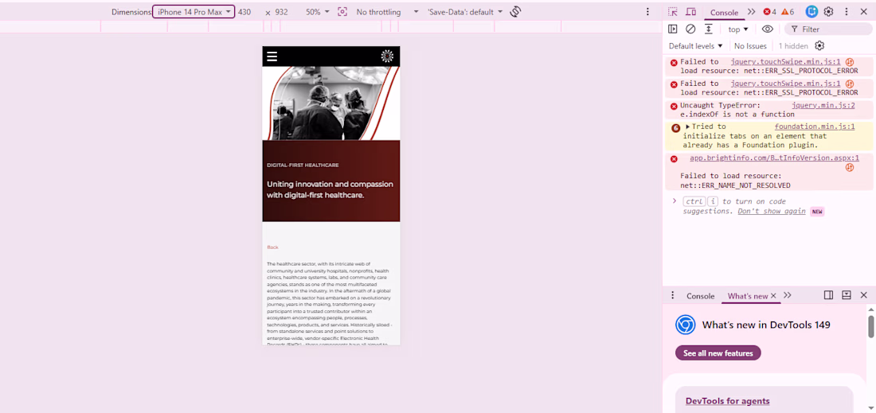Open first jquery.touchSwipe.min.js:1 source link

pos(785,62)
